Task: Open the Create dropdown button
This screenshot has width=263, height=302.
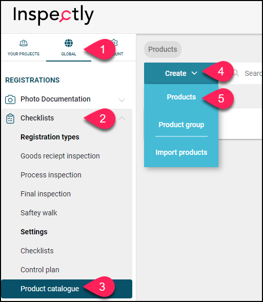Action: pos(181,73)
